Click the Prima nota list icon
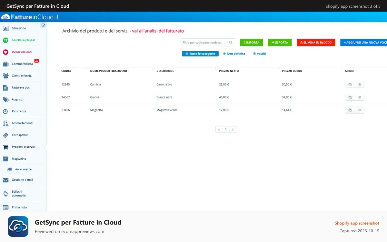 [6, 207]
